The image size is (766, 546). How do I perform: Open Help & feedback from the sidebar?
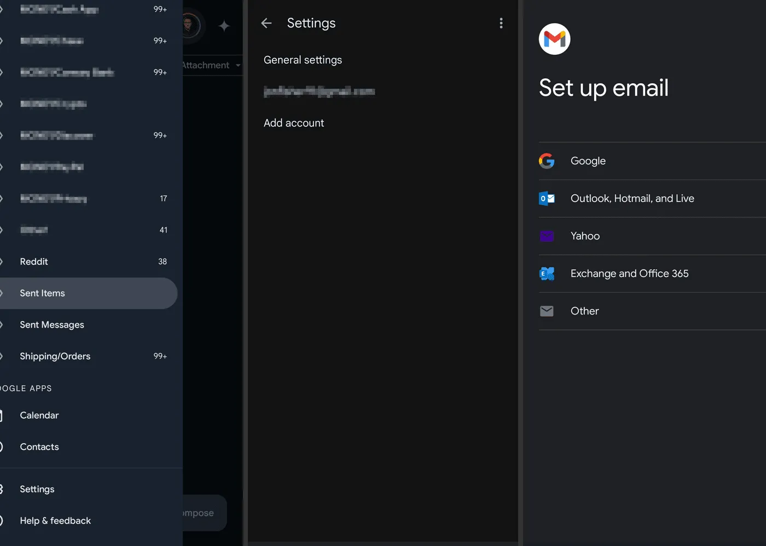[55, 520]
